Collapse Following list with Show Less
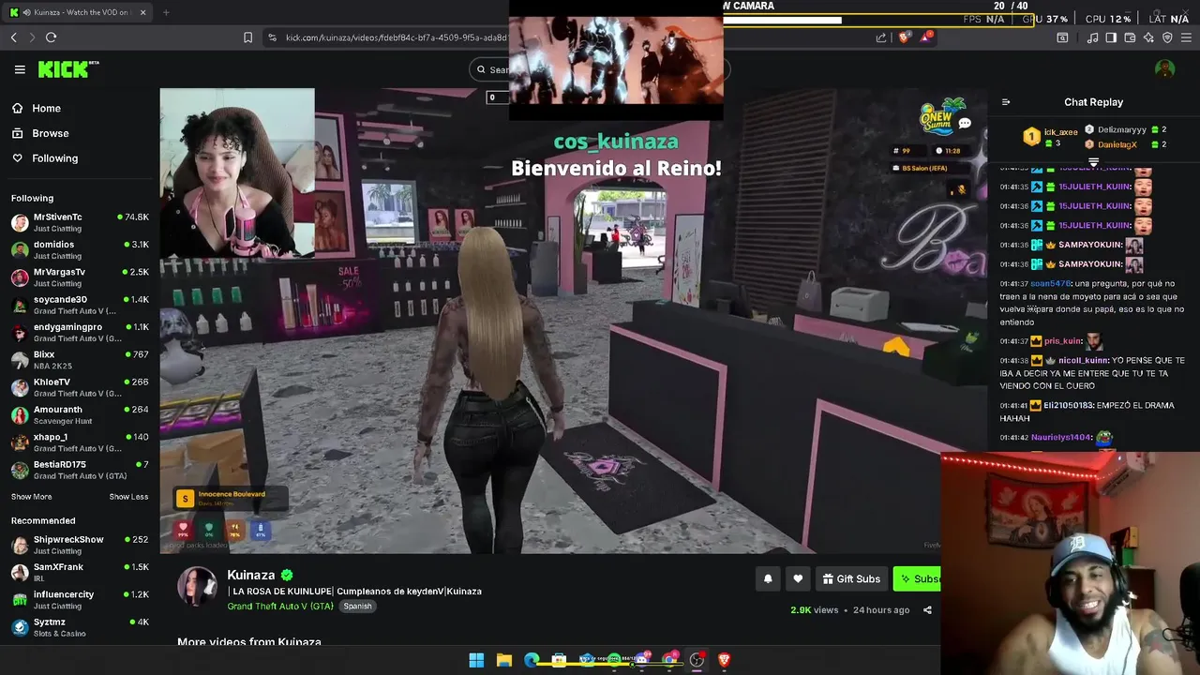The height and width of the screenshot is (675, 1200). tap(128, 497)
